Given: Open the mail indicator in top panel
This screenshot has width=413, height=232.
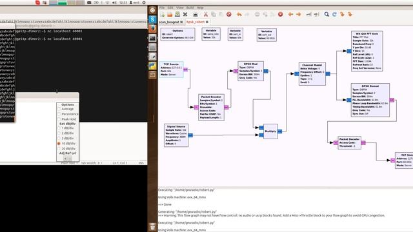Looking at the screenshot, I should 89,3.
